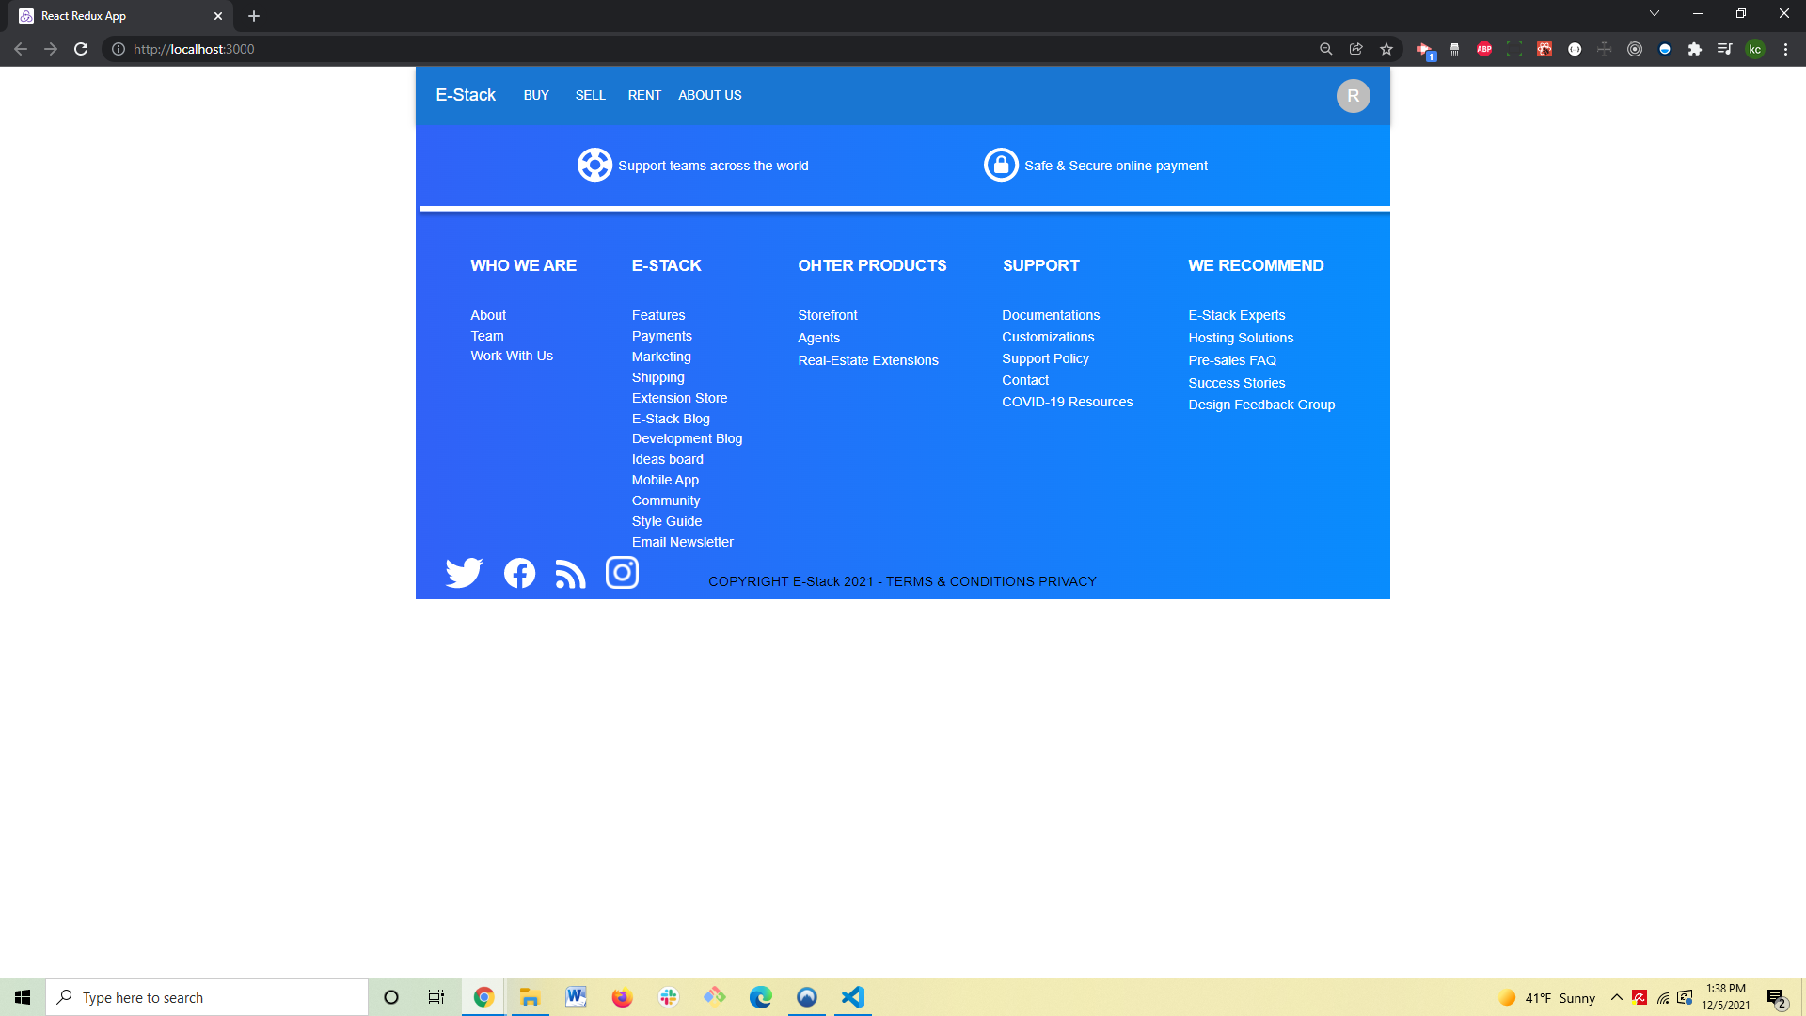Click the lock Safe & Secure payment icon
Viewport: 1806px width, 1016px height.
(1001, 164)
